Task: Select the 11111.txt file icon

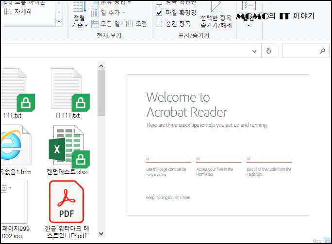Action: (x=70, y=90)
